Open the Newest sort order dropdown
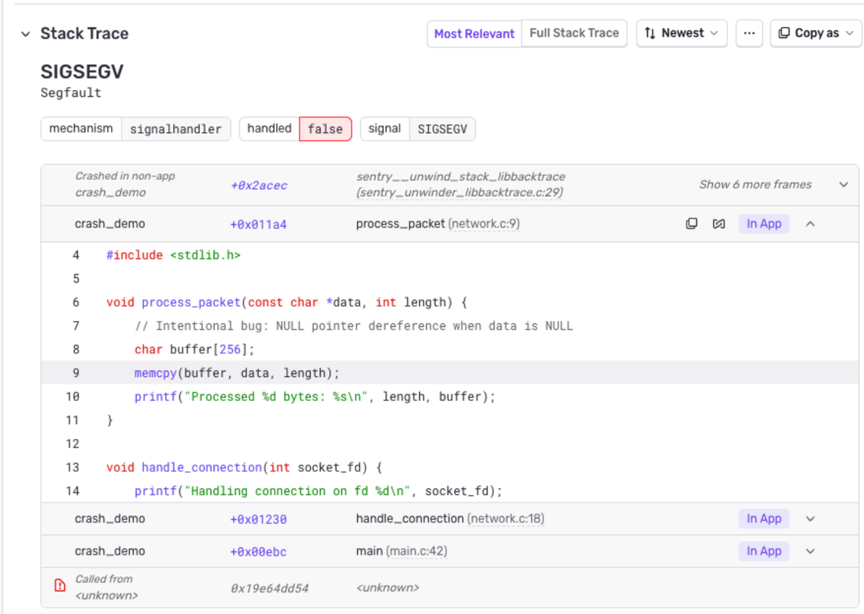This screenshot has width=864, height=614. click(681, 33)
